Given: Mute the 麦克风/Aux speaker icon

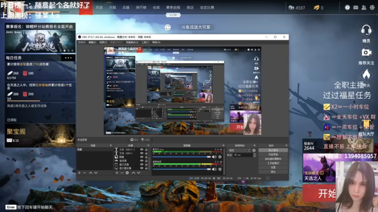Looking at the screenshot, I should tap(214, 157).
